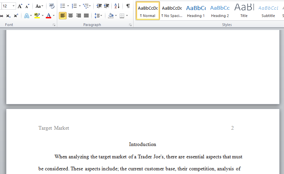Open the Highlight Color dropdown arrow
The width and height of the screenshot is (284, 174).
point(43,16)
